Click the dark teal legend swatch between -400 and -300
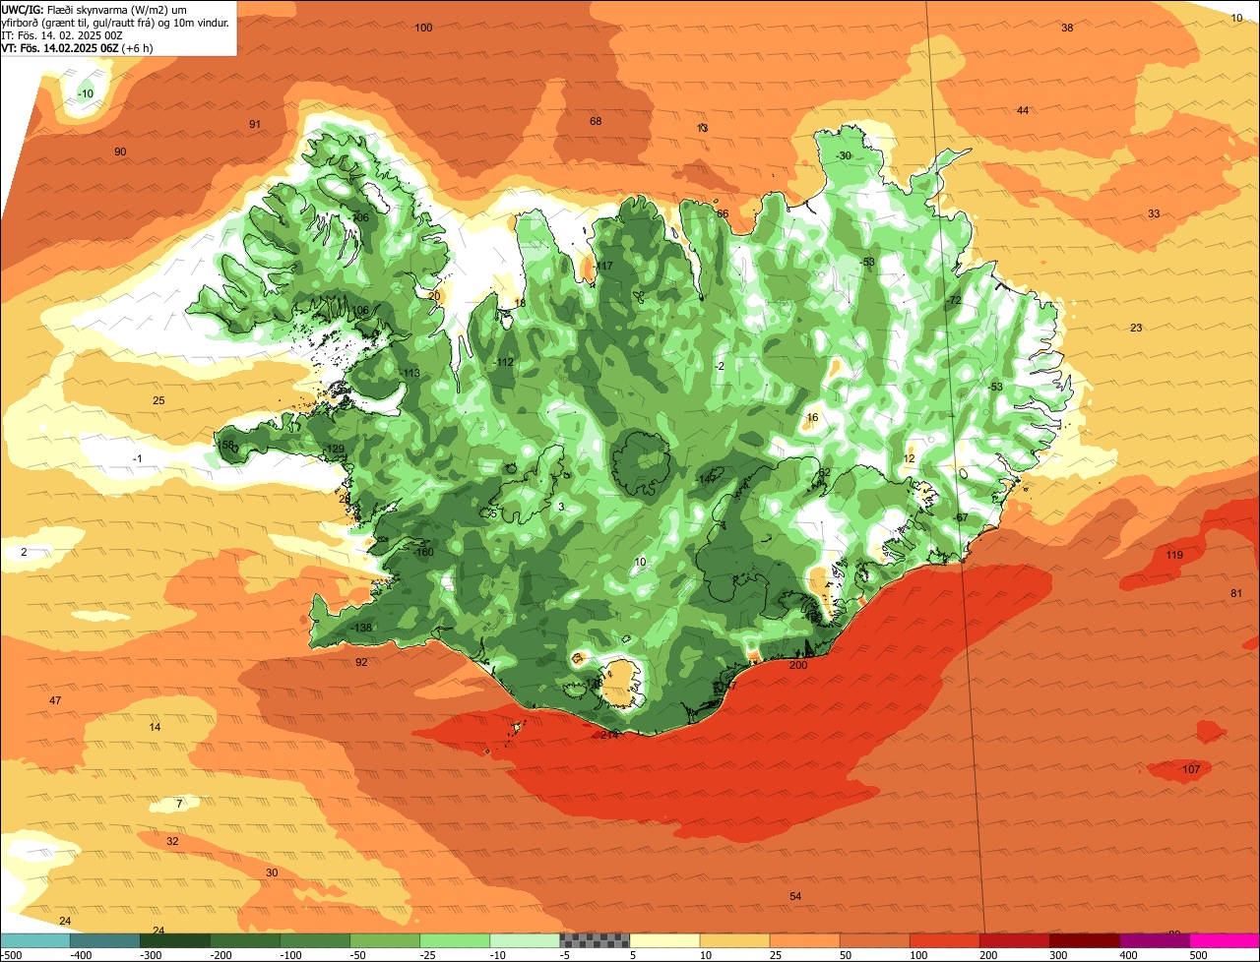Viewport: 1260px width, 962px height. [104, 940]
